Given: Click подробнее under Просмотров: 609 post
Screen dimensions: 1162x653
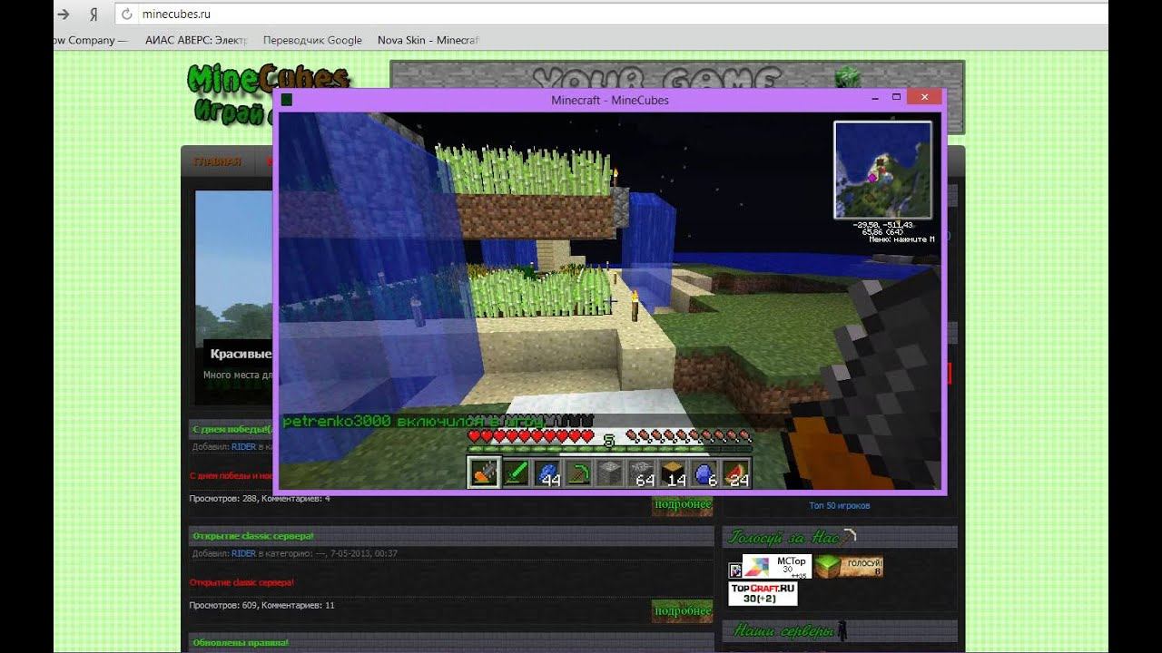Looking at the screenshot, I should pos(682,611).
